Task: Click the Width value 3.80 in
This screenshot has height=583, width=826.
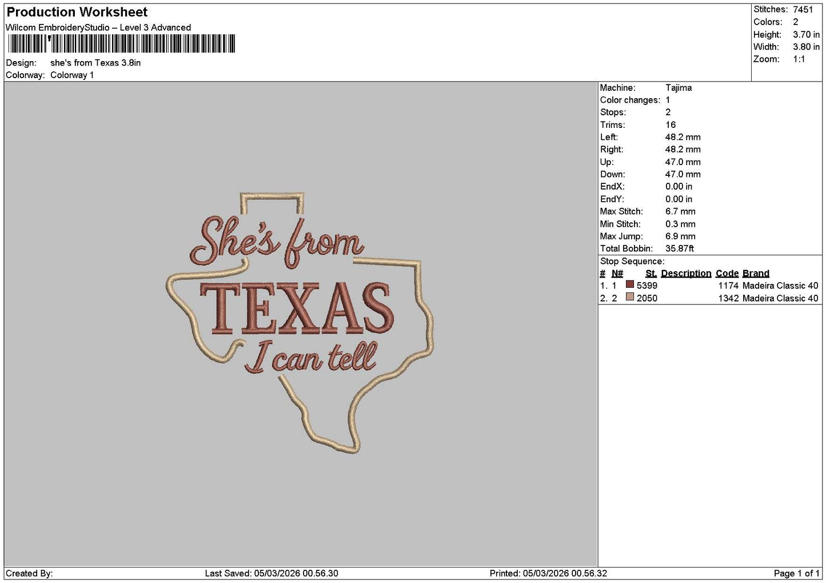Action: tap(806, 47)
